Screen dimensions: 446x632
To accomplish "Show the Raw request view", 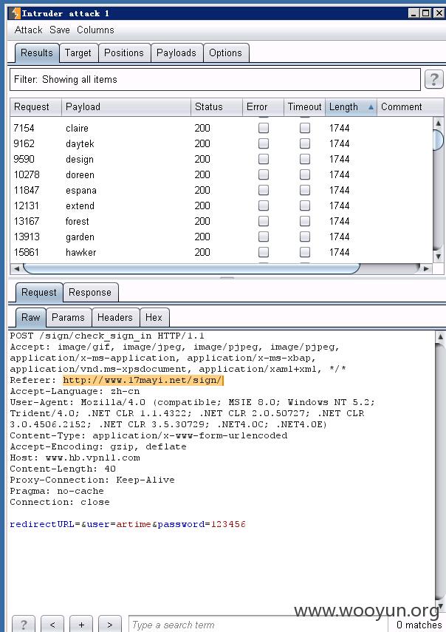I will tap(30, 317).
